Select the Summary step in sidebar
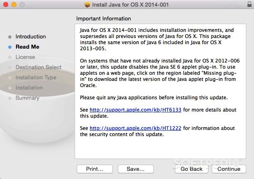This screenshot has height=179, width=254. tap(27, 98)
